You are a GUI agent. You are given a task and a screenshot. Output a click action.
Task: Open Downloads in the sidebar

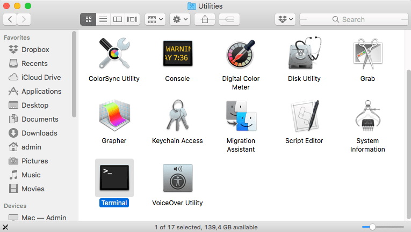[33, 133]
